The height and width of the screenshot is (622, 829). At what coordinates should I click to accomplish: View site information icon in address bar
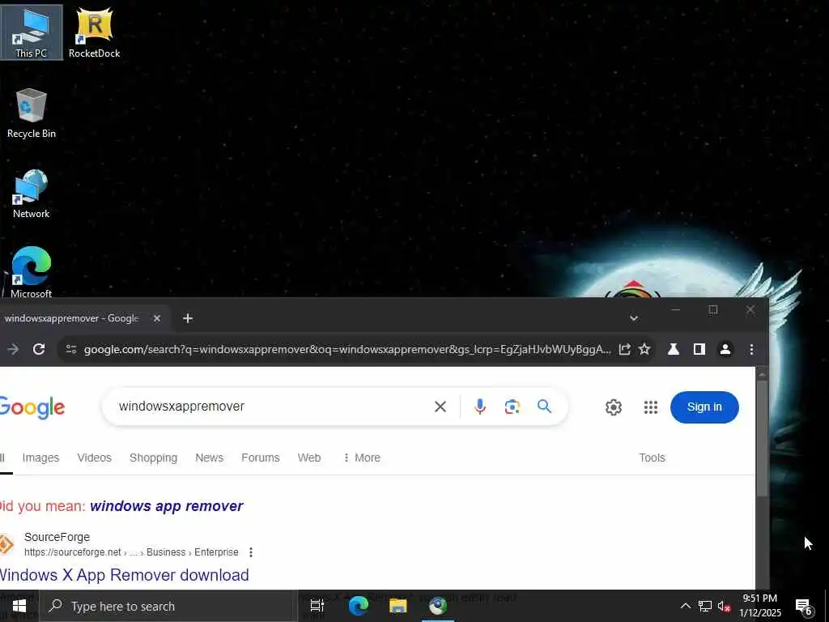tap(71, 349)
